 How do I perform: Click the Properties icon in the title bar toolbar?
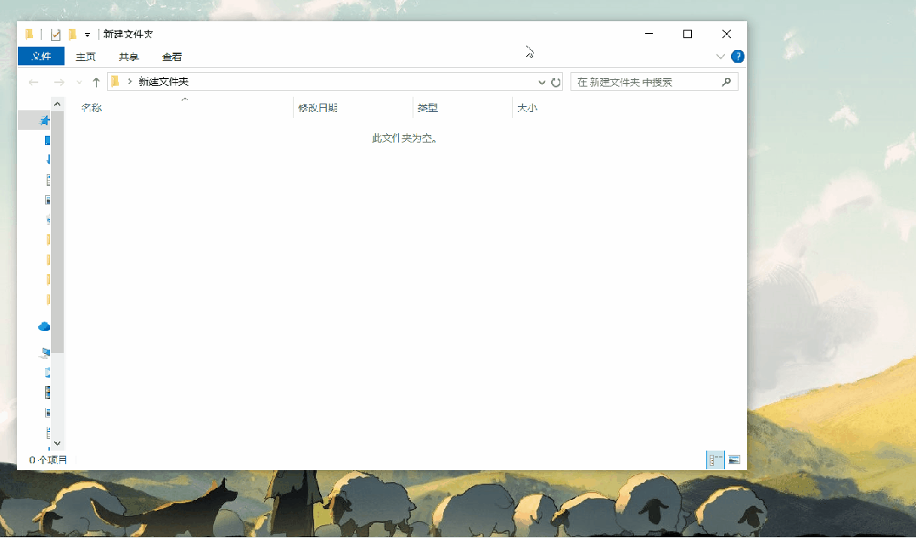pos(56,34)
